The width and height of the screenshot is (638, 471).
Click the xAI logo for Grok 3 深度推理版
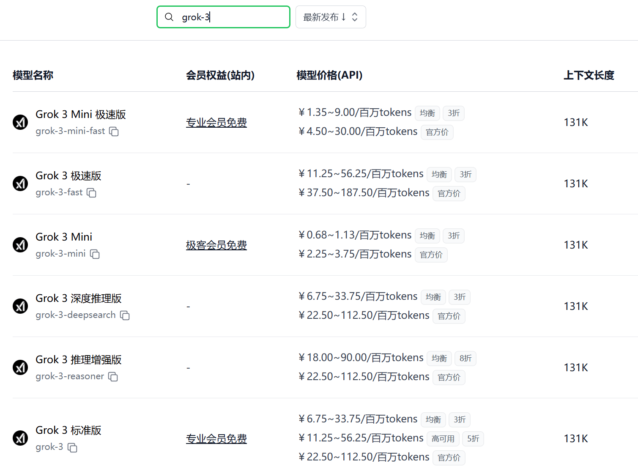(20, 306)
